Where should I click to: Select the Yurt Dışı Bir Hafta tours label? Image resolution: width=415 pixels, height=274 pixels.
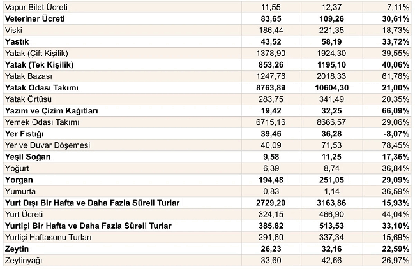click(93, 203)
